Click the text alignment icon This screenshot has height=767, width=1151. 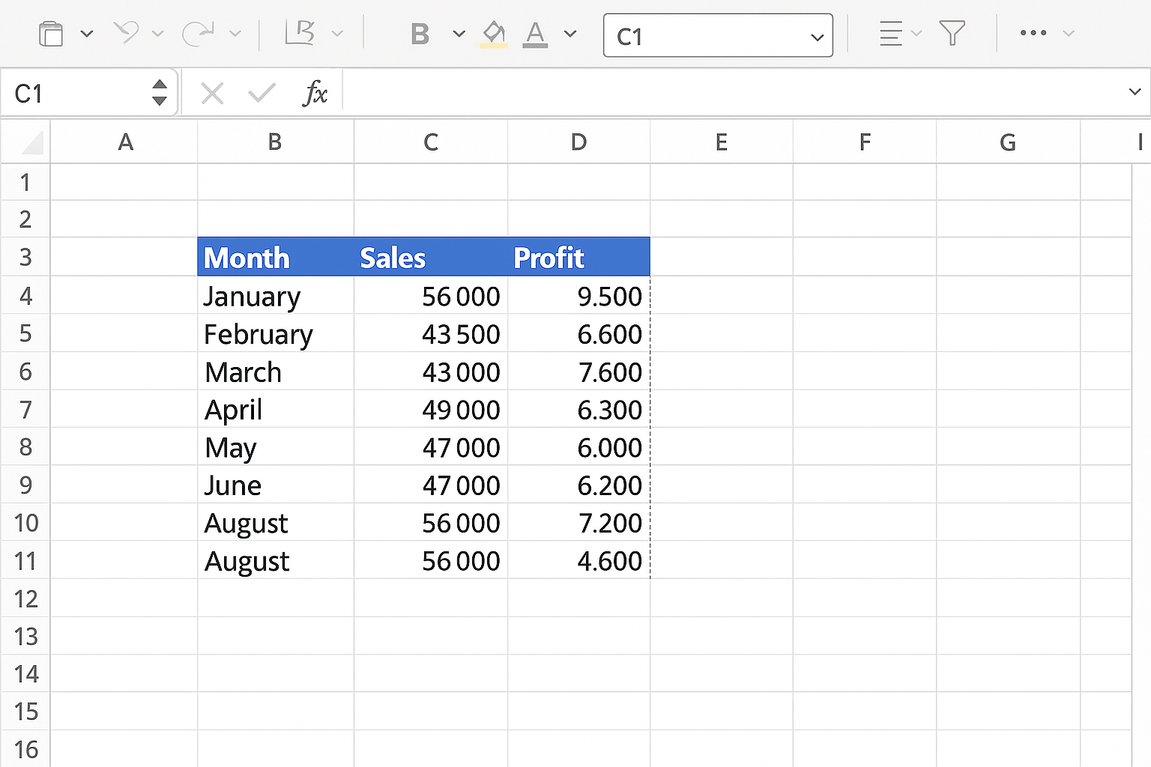[x=890, y=34]
